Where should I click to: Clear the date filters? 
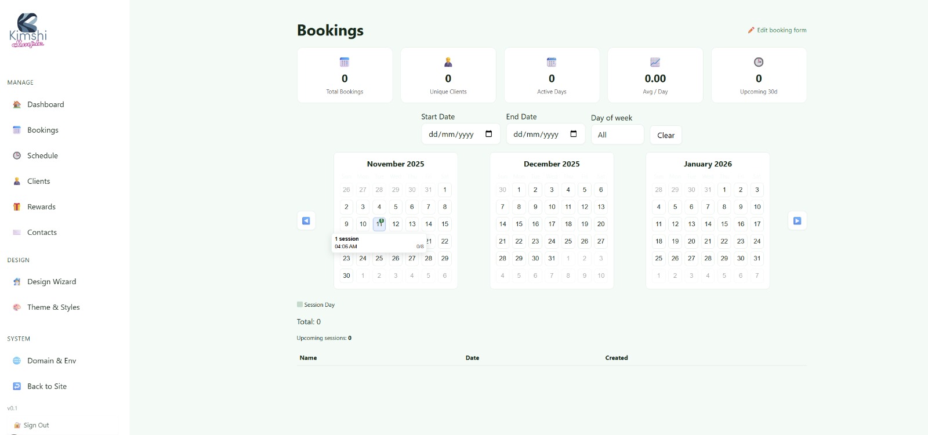coord(666,135)
